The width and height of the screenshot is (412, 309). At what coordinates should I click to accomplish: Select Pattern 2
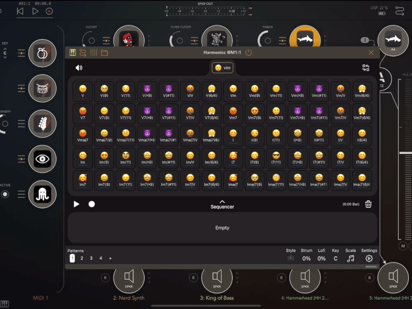pos(81,259)
